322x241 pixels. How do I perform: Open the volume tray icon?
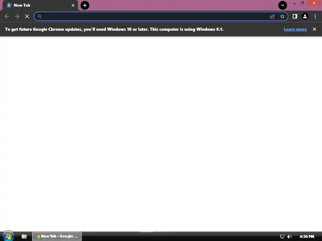click(x=290, y=237)
